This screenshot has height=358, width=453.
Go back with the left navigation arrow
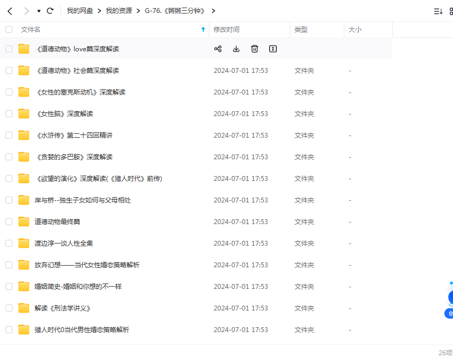click(10, 10)
